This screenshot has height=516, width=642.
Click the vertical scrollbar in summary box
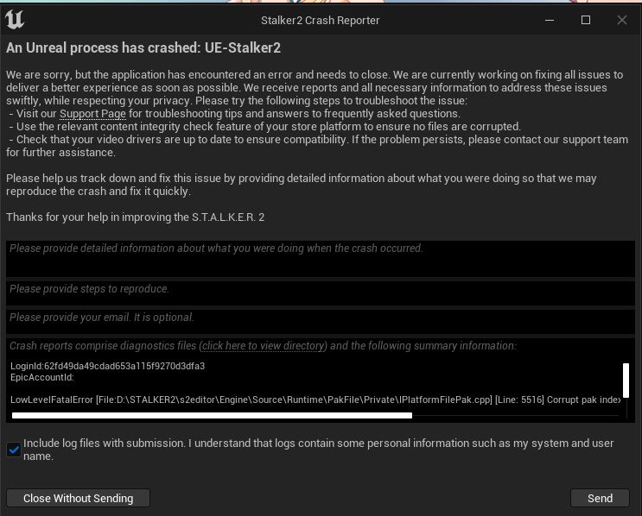626,380
